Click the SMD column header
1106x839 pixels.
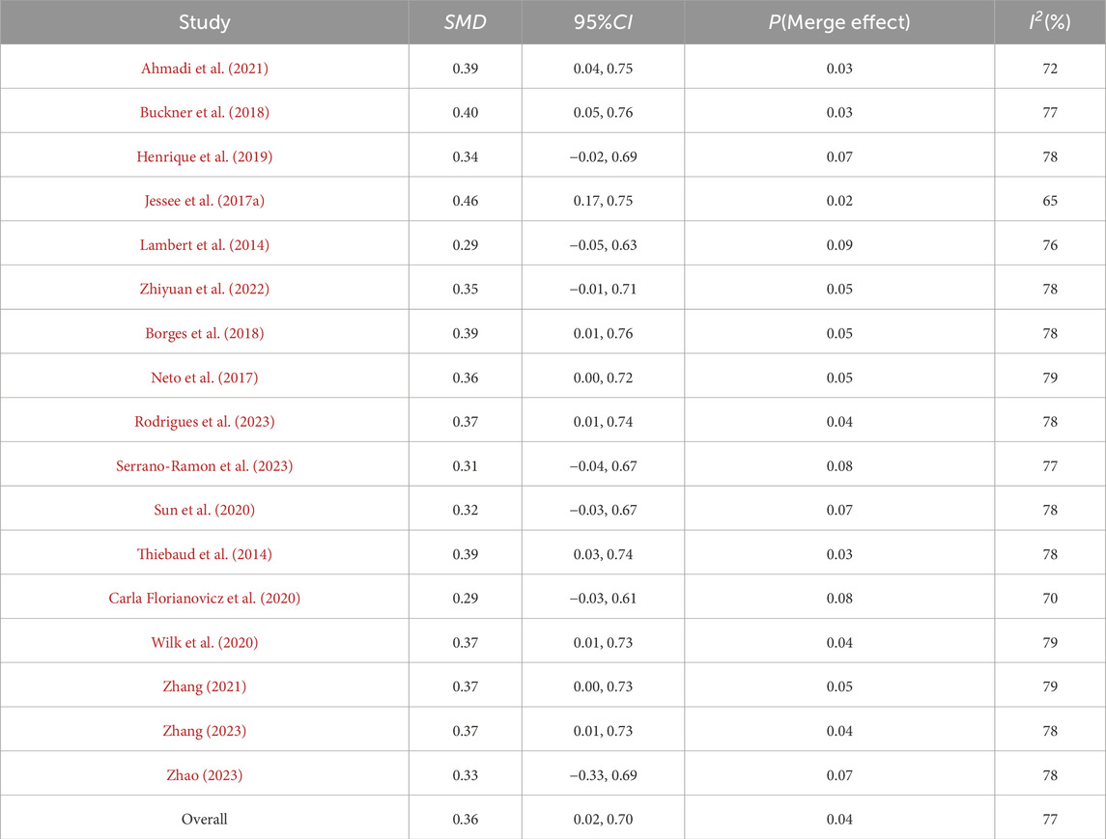(466, 22)
